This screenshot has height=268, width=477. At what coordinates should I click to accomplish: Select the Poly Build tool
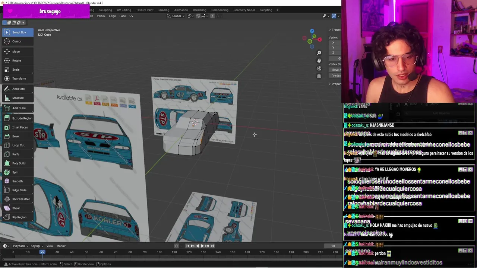pos(17,163)
